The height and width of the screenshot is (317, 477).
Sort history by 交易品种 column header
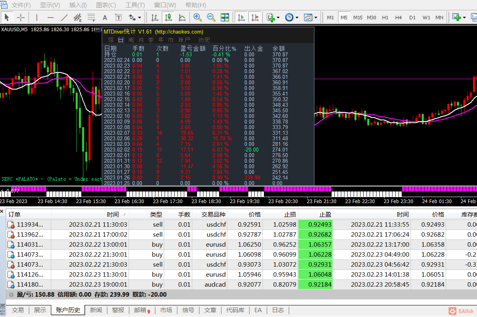point(213,214)
